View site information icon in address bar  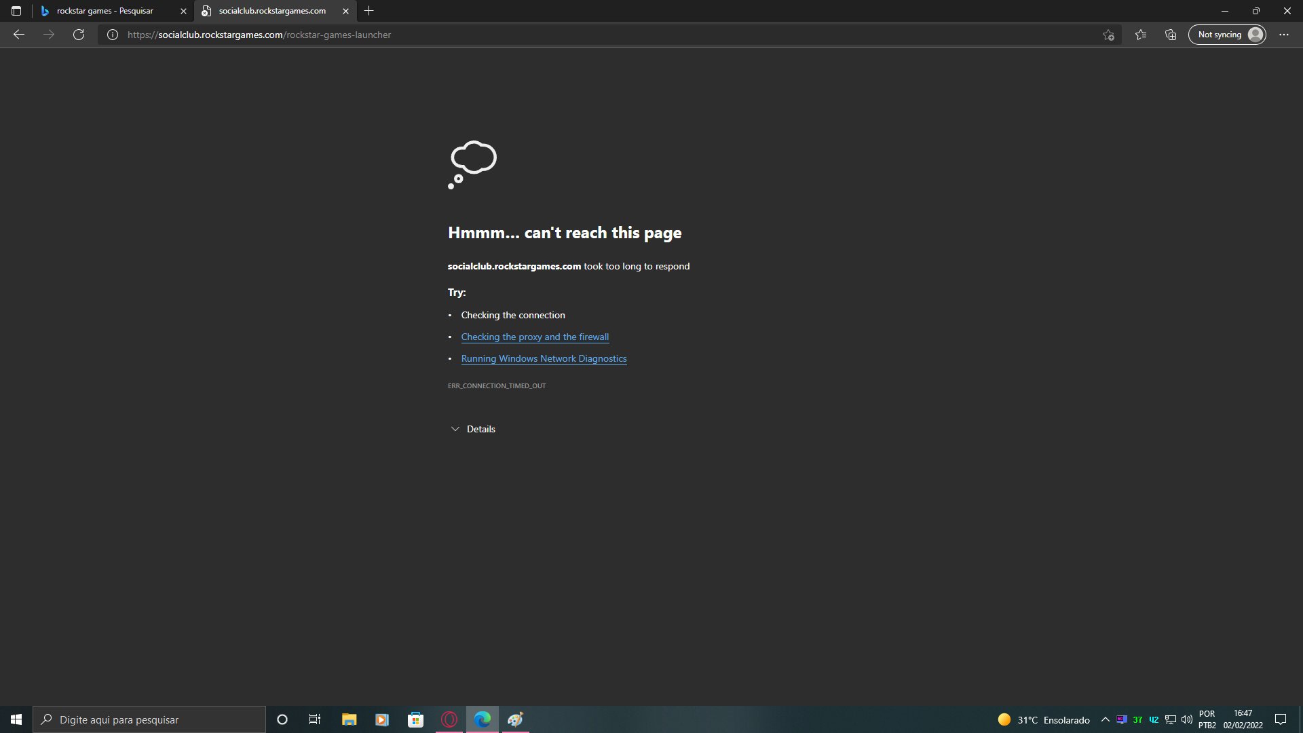click(113, 35)
